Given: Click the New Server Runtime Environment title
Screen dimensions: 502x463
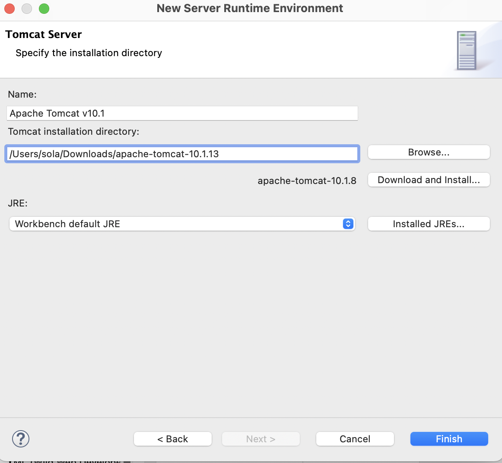Looking at the screenshot, I should pos(250,8).
